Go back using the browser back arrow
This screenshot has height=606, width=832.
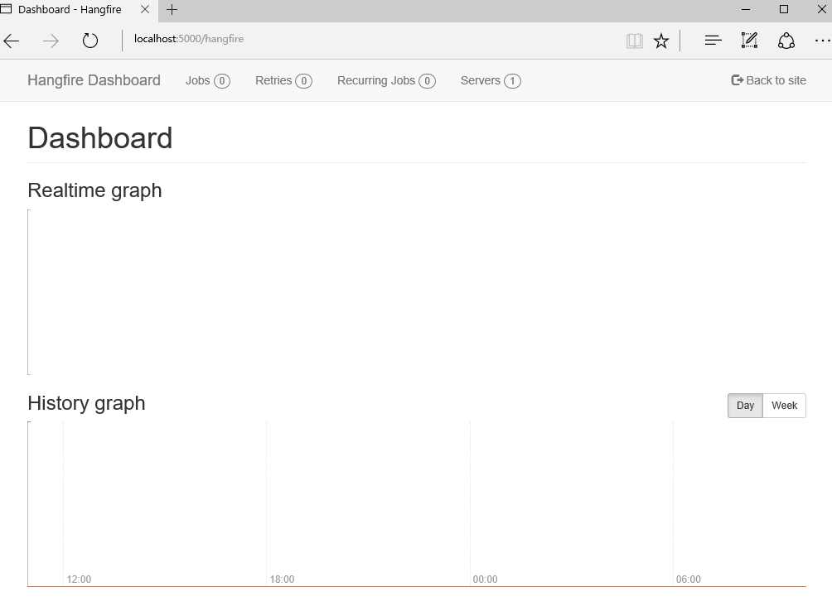pos(11,41)
